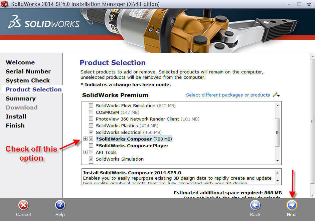Click product list scroll up arrow

point(278,105)
